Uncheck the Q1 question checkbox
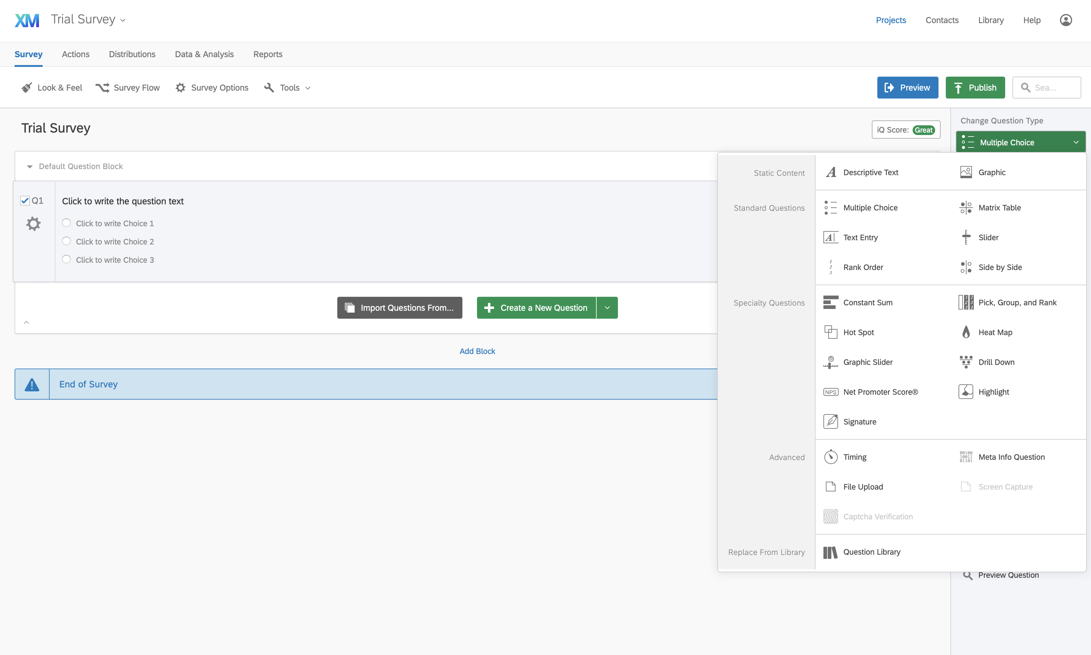 click(25, 201)
